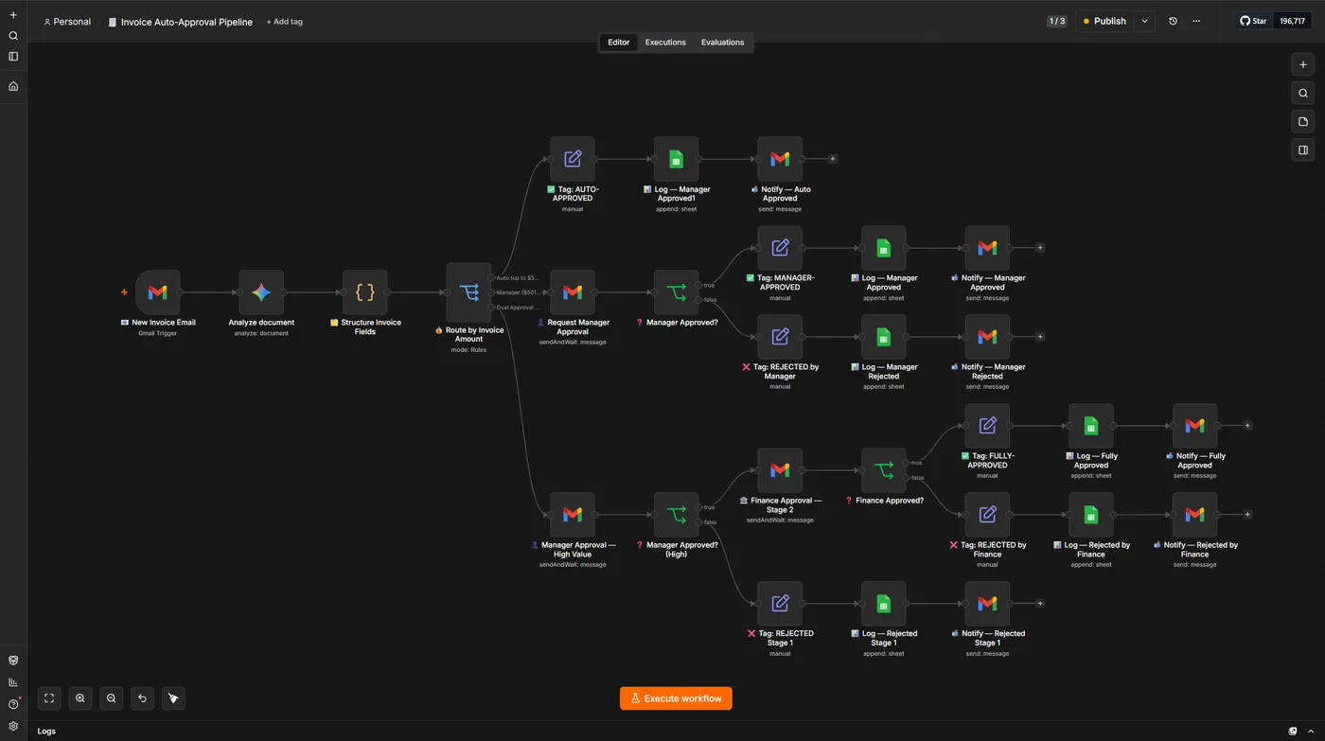Open the Notify — Rejected by Finance node

(1194, 515)
